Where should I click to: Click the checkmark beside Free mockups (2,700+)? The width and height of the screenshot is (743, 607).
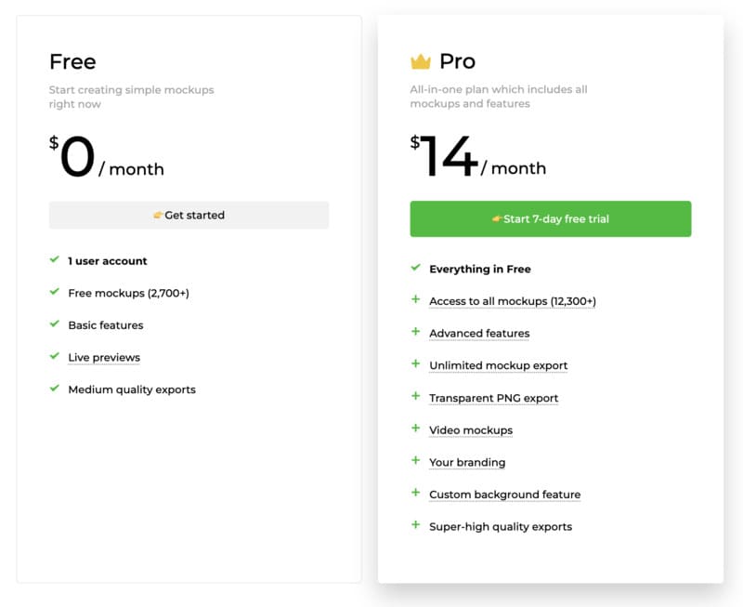point(55,292)
